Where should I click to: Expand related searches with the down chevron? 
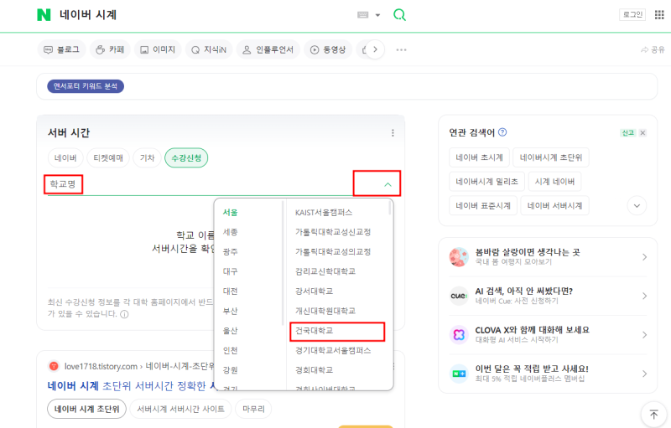[637, 206]
